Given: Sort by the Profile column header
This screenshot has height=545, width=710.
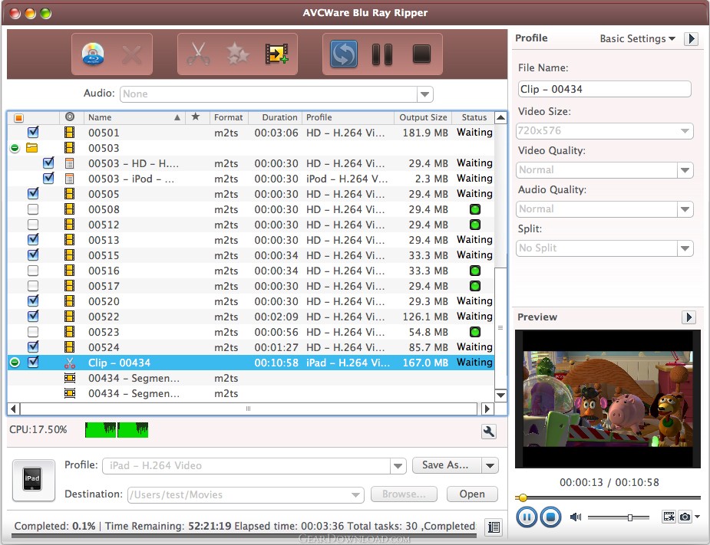Looking at the screenshot, I should tap(348, 117).
